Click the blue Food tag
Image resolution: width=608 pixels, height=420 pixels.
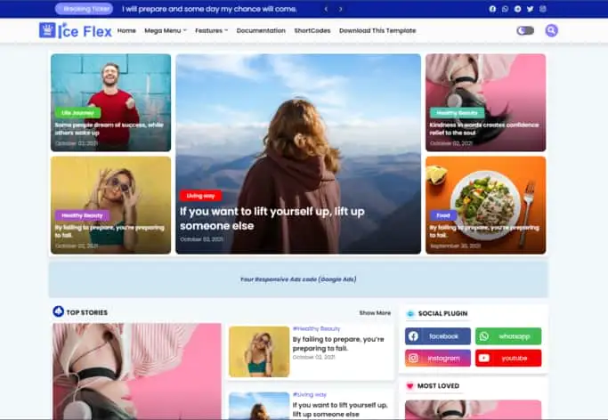click(443, 215)
